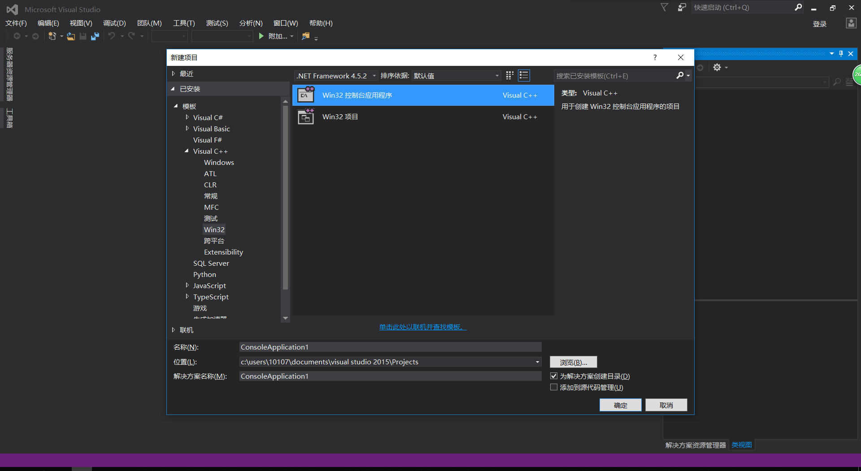Screen dimensions: 861x471
Task: Click the notifications flag icon
Action: tap(664, 7)
